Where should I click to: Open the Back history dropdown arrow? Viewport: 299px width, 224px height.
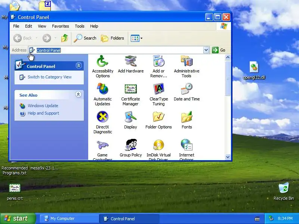pyautogui.click(x=36, y=38)
